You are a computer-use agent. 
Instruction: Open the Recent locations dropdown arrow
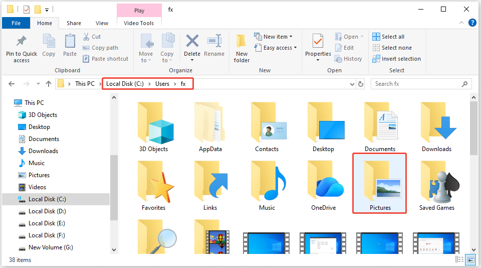pyautogui.click(x=38, y=84)
